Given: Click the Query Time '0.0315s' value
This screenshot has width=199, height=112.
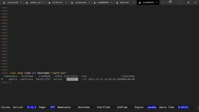Looking at the screenshot, I should pyautogui.click(x=183, y=107).
